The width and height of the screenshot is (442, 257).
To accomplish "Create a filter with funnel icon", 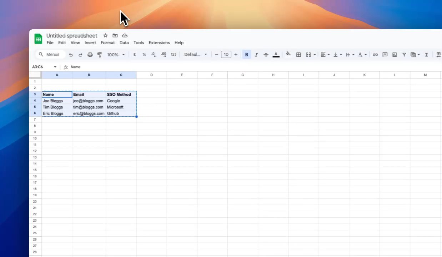I will (404, 55).
